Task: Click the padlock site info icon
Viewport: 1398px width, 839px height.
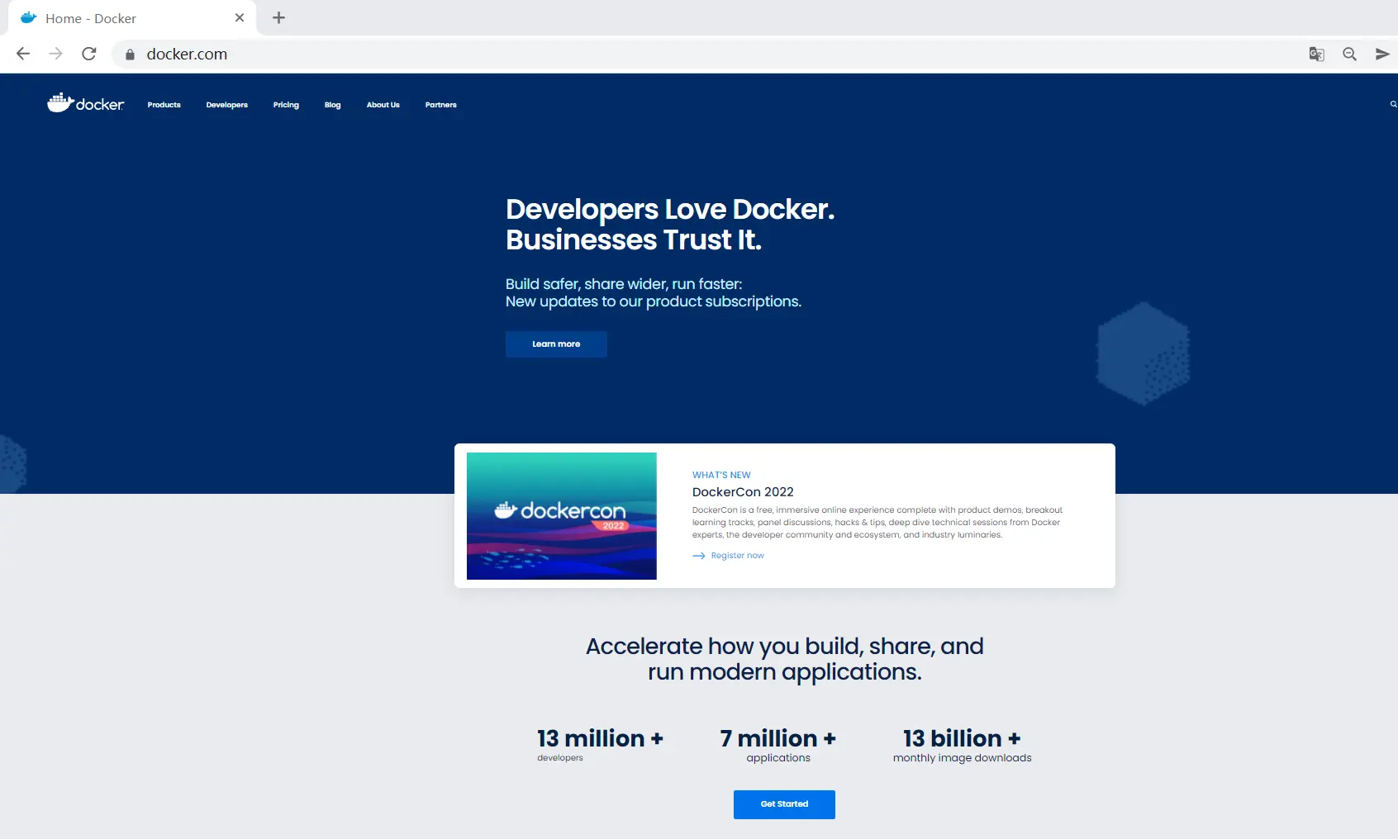Action: point(130,55)
